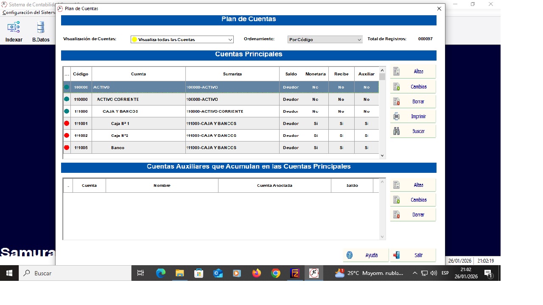The height and width of the screenshot is (305, 543).
Task: Click the Imprimir button
Action: pos(413,116)
